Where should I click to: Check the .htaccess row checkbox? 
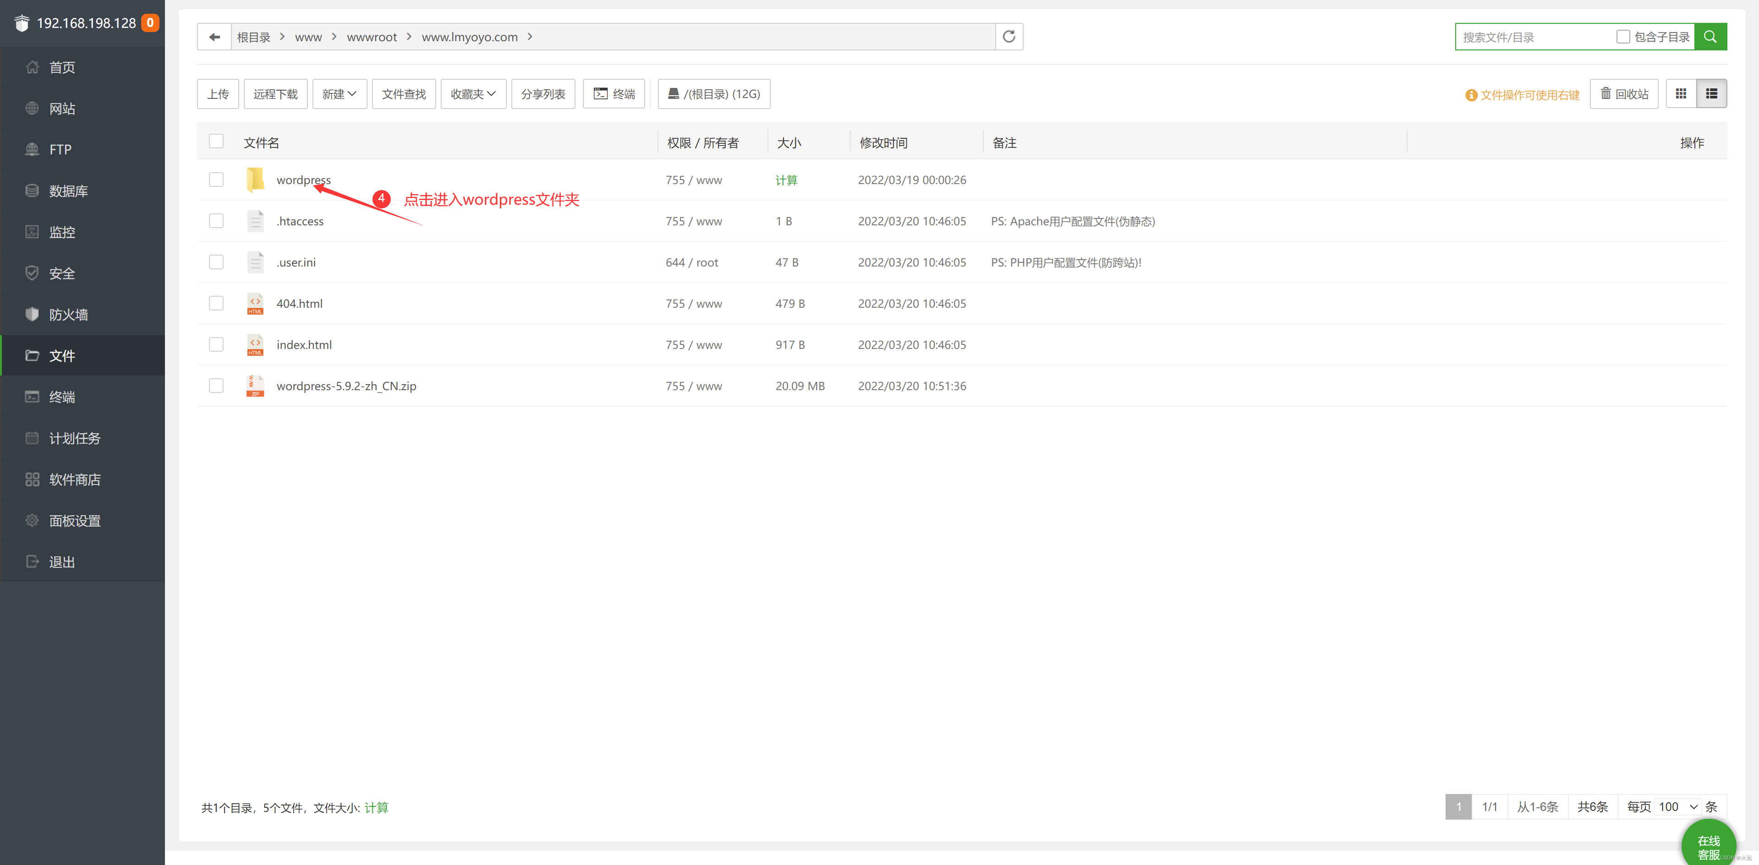point(216,221)
